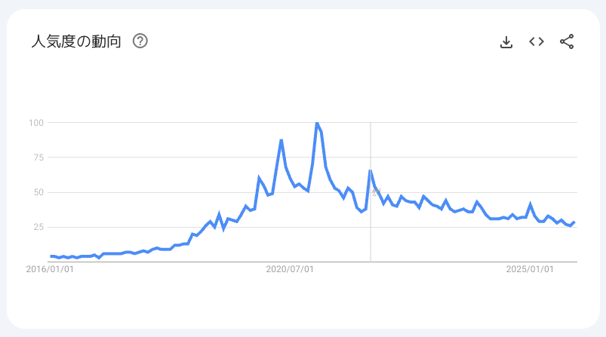Click the note marker on the vertical line
This screenshot has width=606, height=337.
(375, 191)
